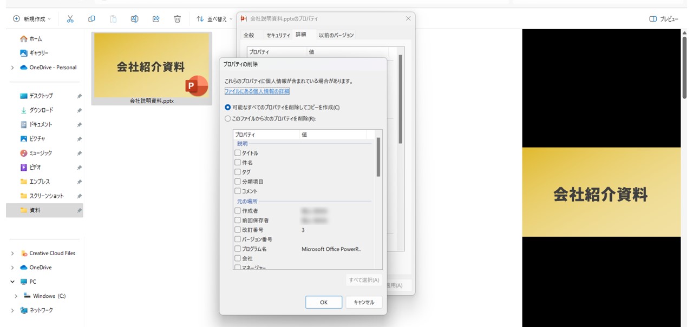The width and height of the screenshot is (693, 327).
Task: Select 資料 folder in sidebar
Action: 44,210
